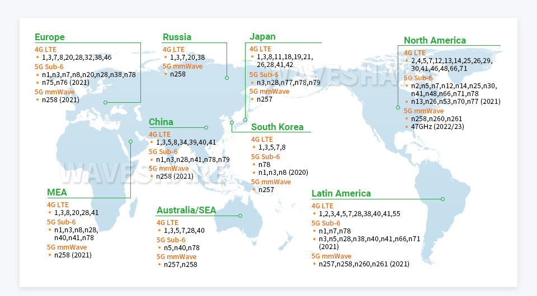Click the 4G LTE label under Europe

click(45, 50)
